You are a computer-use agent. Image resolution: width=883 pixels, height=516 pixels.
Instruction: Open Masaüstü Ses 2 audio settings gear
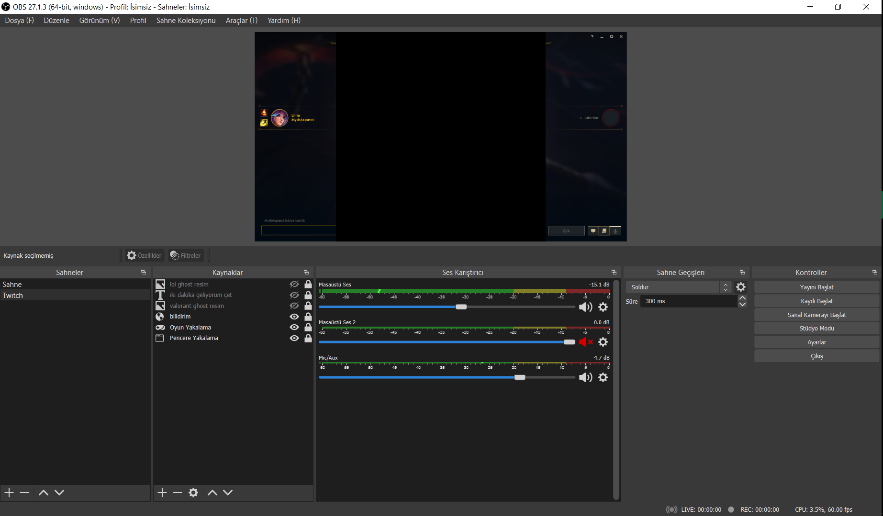[603, 342]
